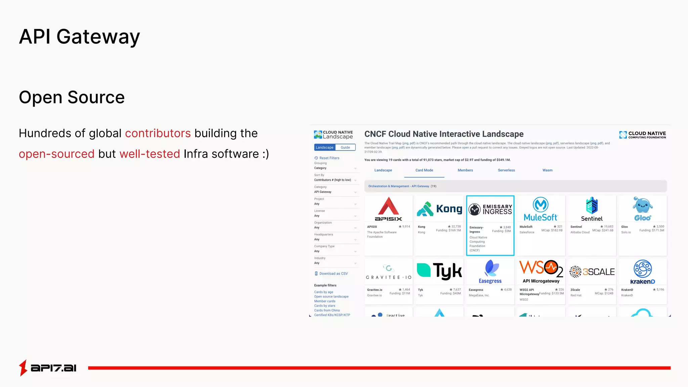Switch to the Serverless tab
The width and height of the screenshot is (688, 387).
pyautogui.click(x=506, y=170)
